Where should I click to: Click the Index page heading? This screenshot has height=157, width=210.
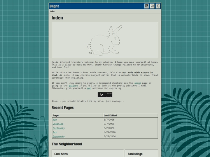(x=57, y=18)
